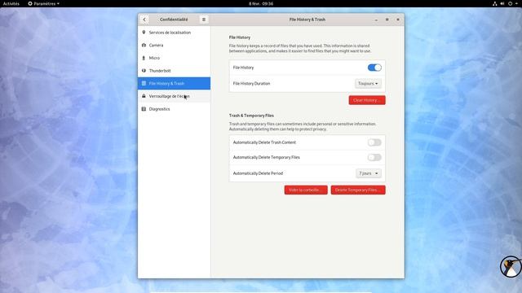The width and height of the screenshot is (522, 293).
Task: Click the power icon in top bar
Action: [510, 3]
